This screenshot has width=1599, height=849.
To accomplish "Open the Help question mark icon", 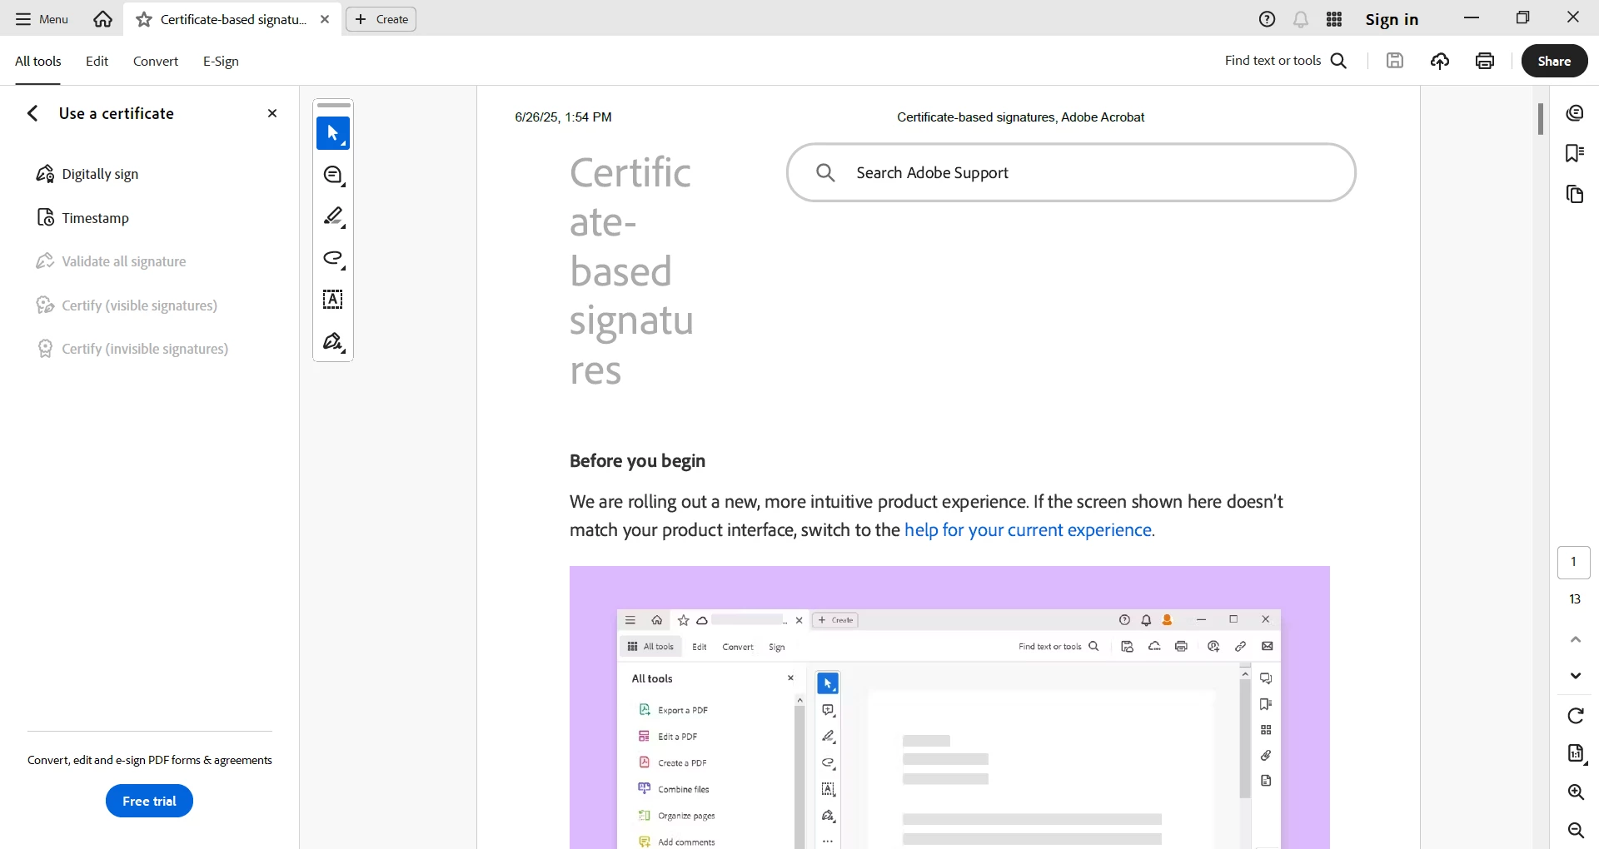I will 1267,19.
